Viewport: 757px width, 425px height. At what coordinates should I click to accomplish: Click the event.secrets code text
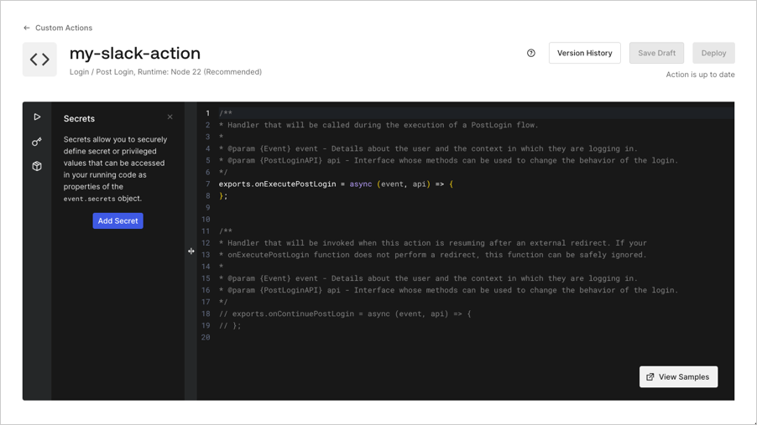89,199
